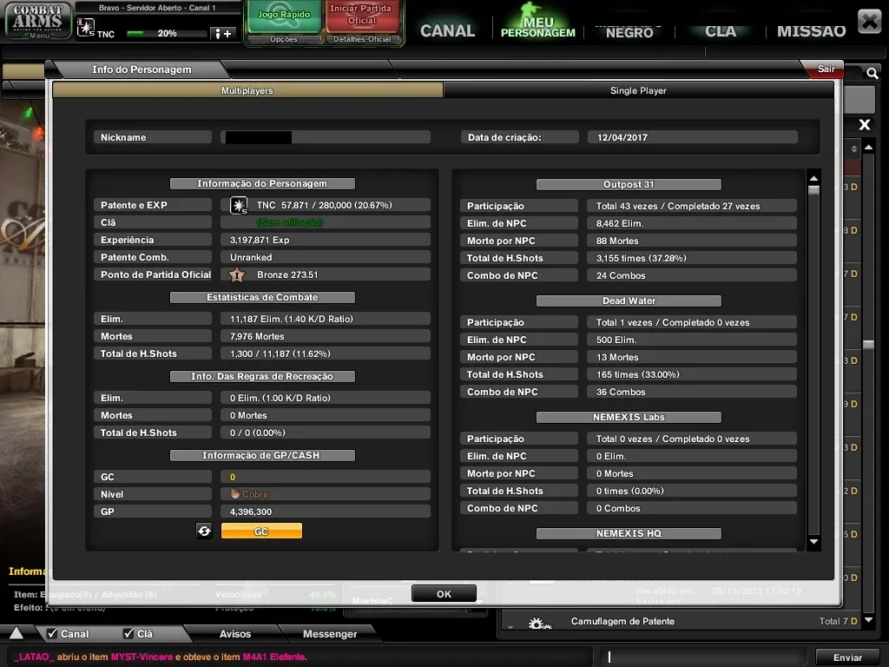
Task: Open the CLA navigation menu
Action: 720,30
